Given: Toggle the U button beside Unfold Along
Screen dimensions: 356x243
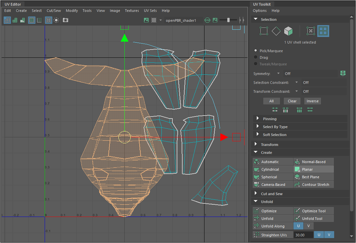Looking at the screenshot, I should pyautogui.click(x=298, y=226).
